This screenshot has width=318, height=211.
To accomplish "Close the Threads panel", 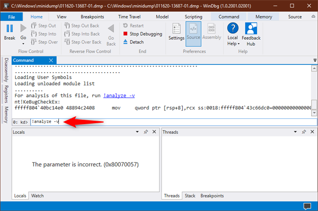I will click(312, 132).
